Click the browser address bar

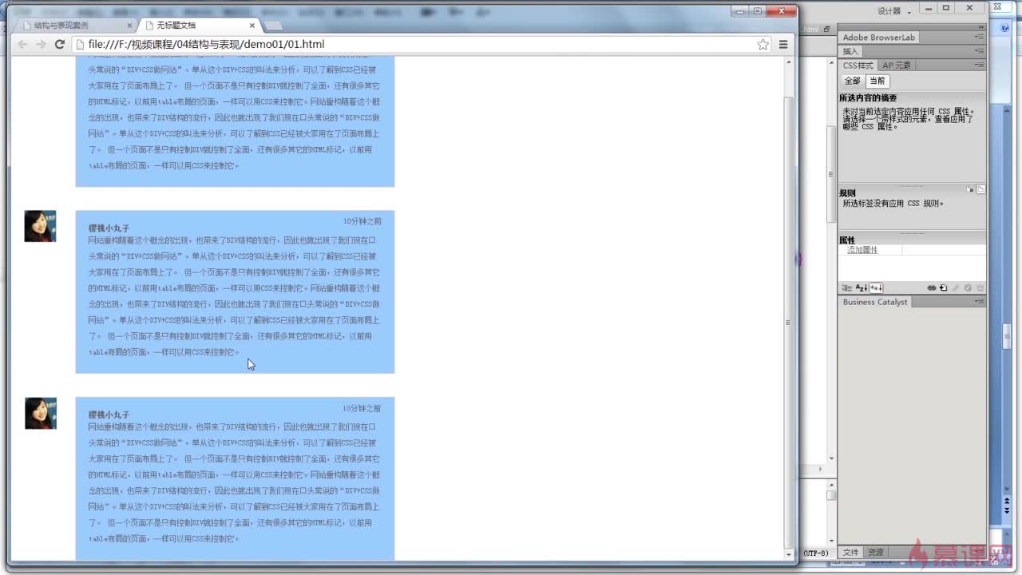click(422, 45)
